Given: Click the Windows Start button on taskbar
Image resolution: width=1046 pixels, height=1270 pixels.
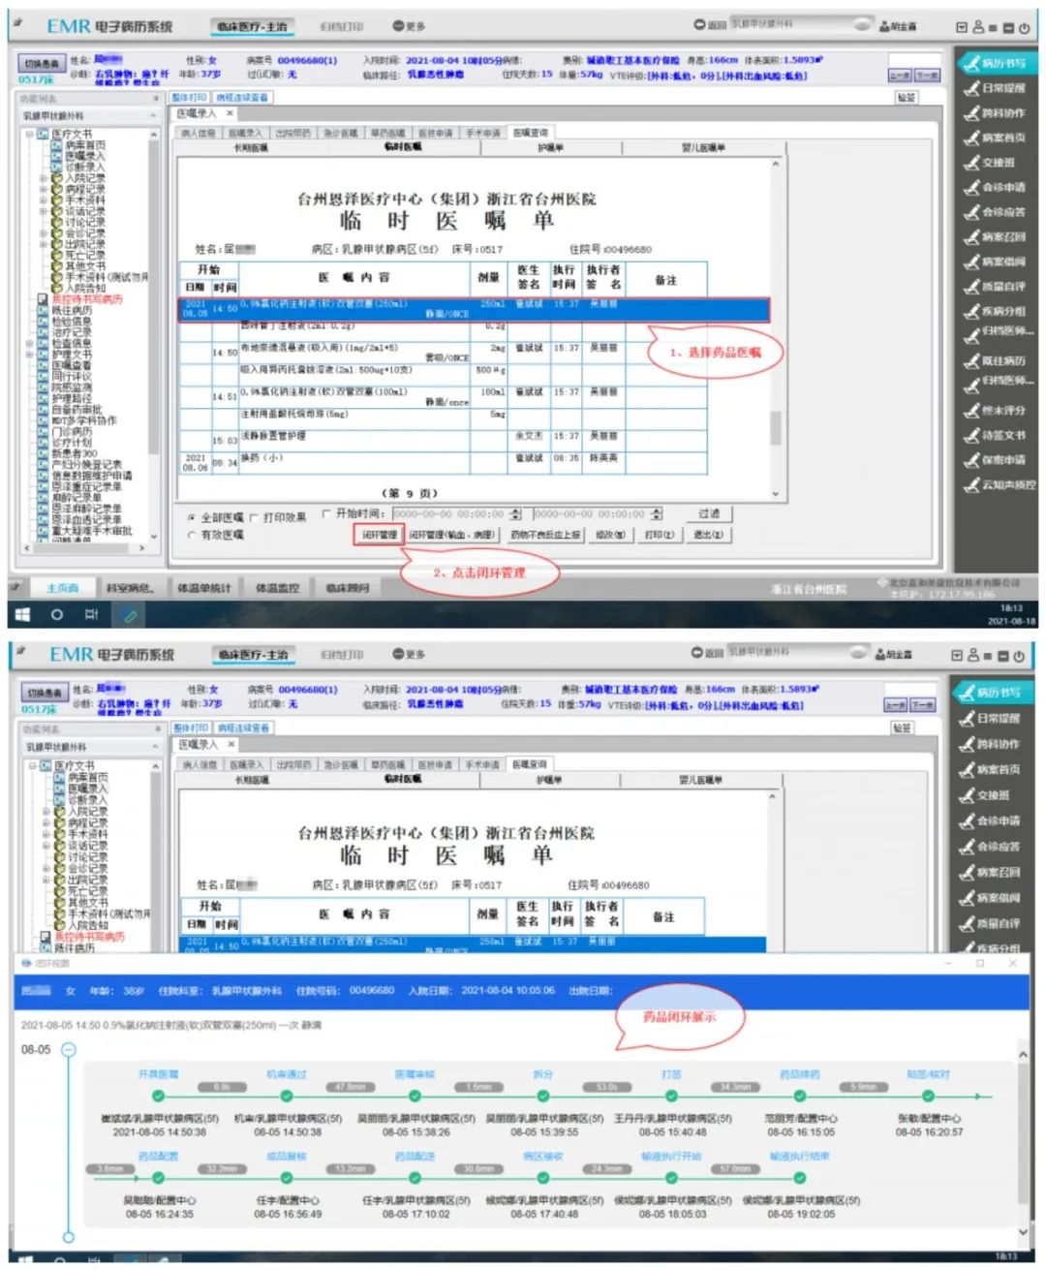Looking at the screenshot, I should pos(22,614).
